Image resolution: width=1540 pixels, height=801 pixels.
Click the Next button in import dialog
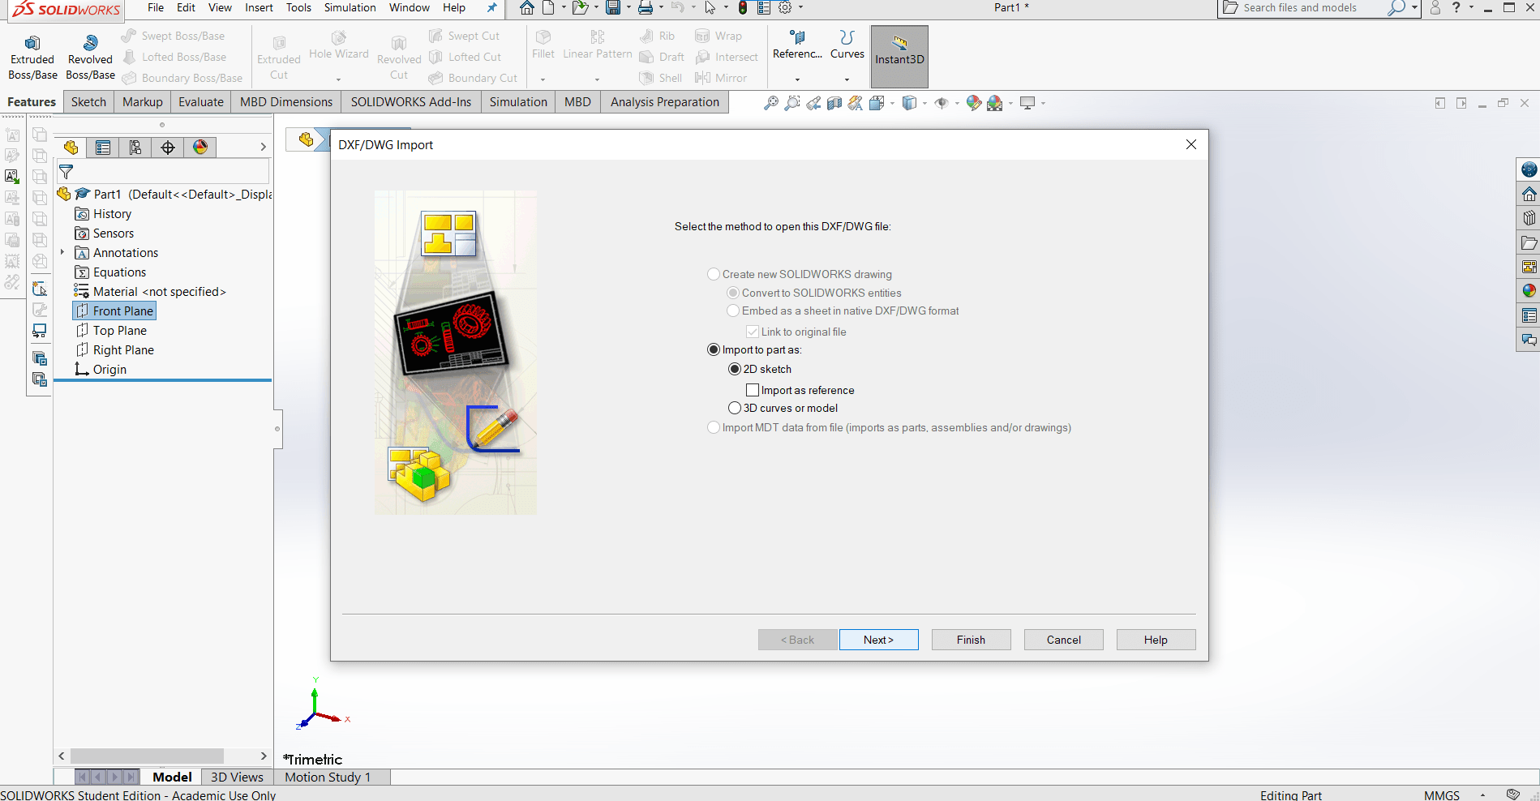click(879, 640)
